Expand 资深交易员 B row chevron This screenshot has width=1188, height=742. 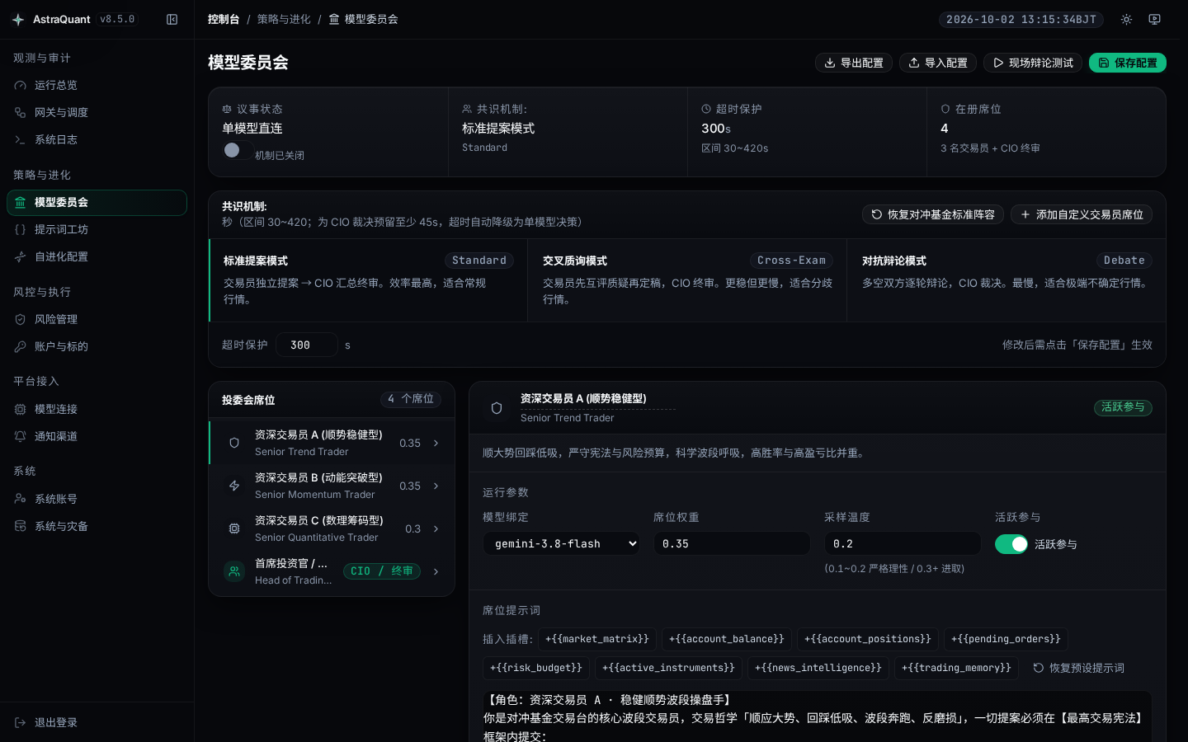tap(436, 486)
